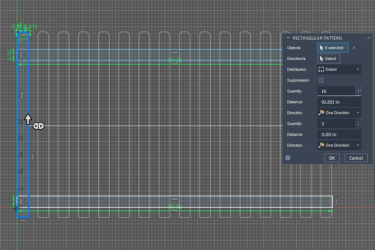375x250 pixels.
Task: Confirm the pattern with the OK button
Action: click(x=332, y=158)
